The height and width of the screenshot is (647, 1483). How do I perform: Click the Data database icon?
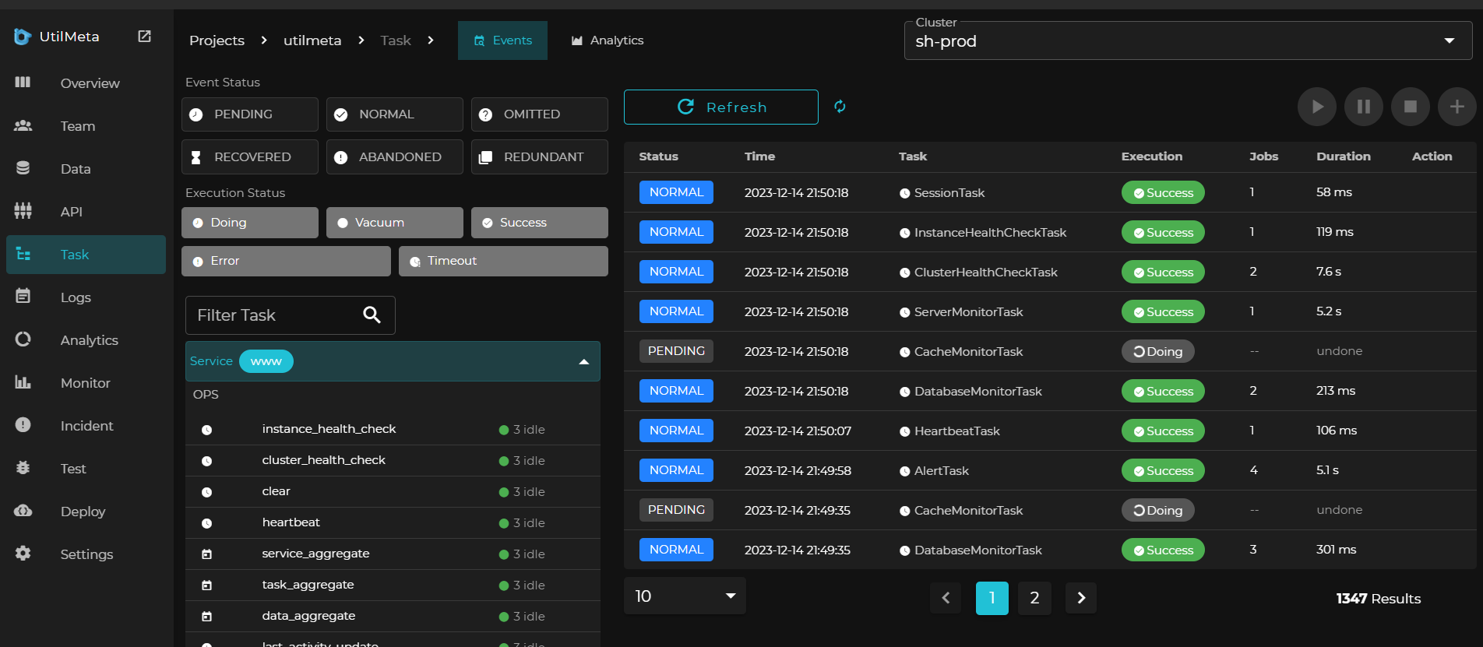(x=23, y=168)
